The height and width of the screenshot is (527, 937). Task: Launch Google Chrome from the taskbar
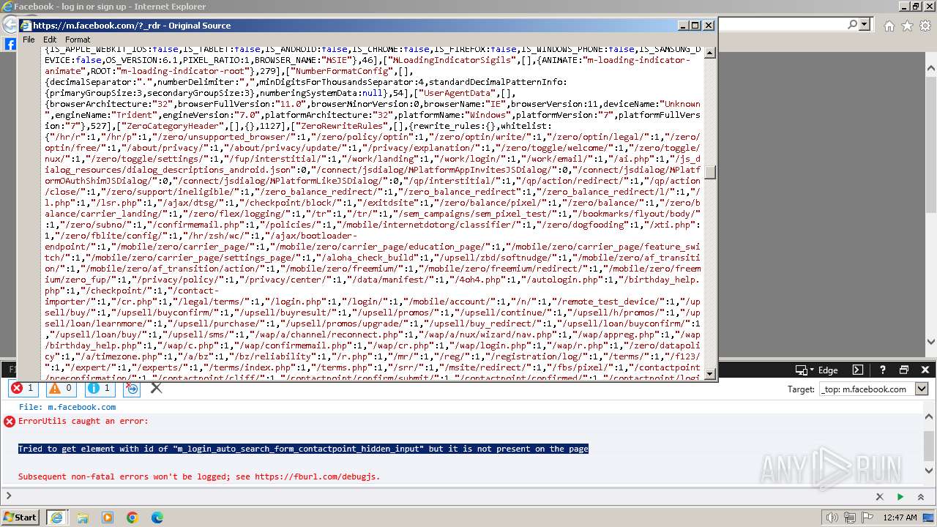click(x=132, y=517)
